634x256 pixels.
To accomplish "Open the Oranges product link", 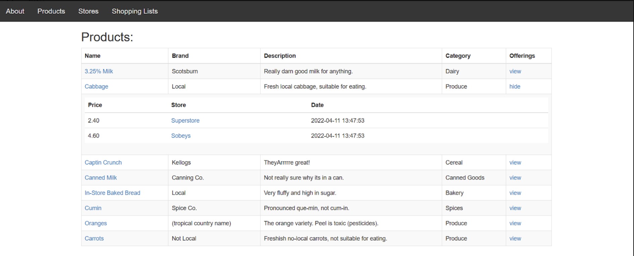I will pos(96,223).
